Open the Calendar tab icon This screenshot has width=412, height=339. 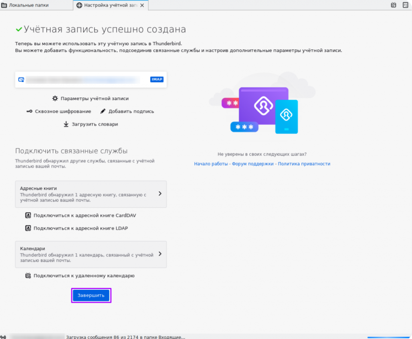coord(394,5)
